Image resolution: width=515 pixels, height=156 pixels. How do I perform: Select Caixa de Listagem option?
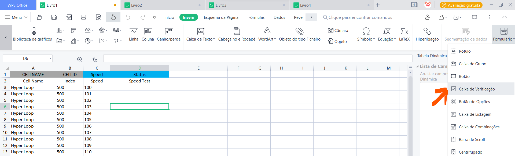481,114
